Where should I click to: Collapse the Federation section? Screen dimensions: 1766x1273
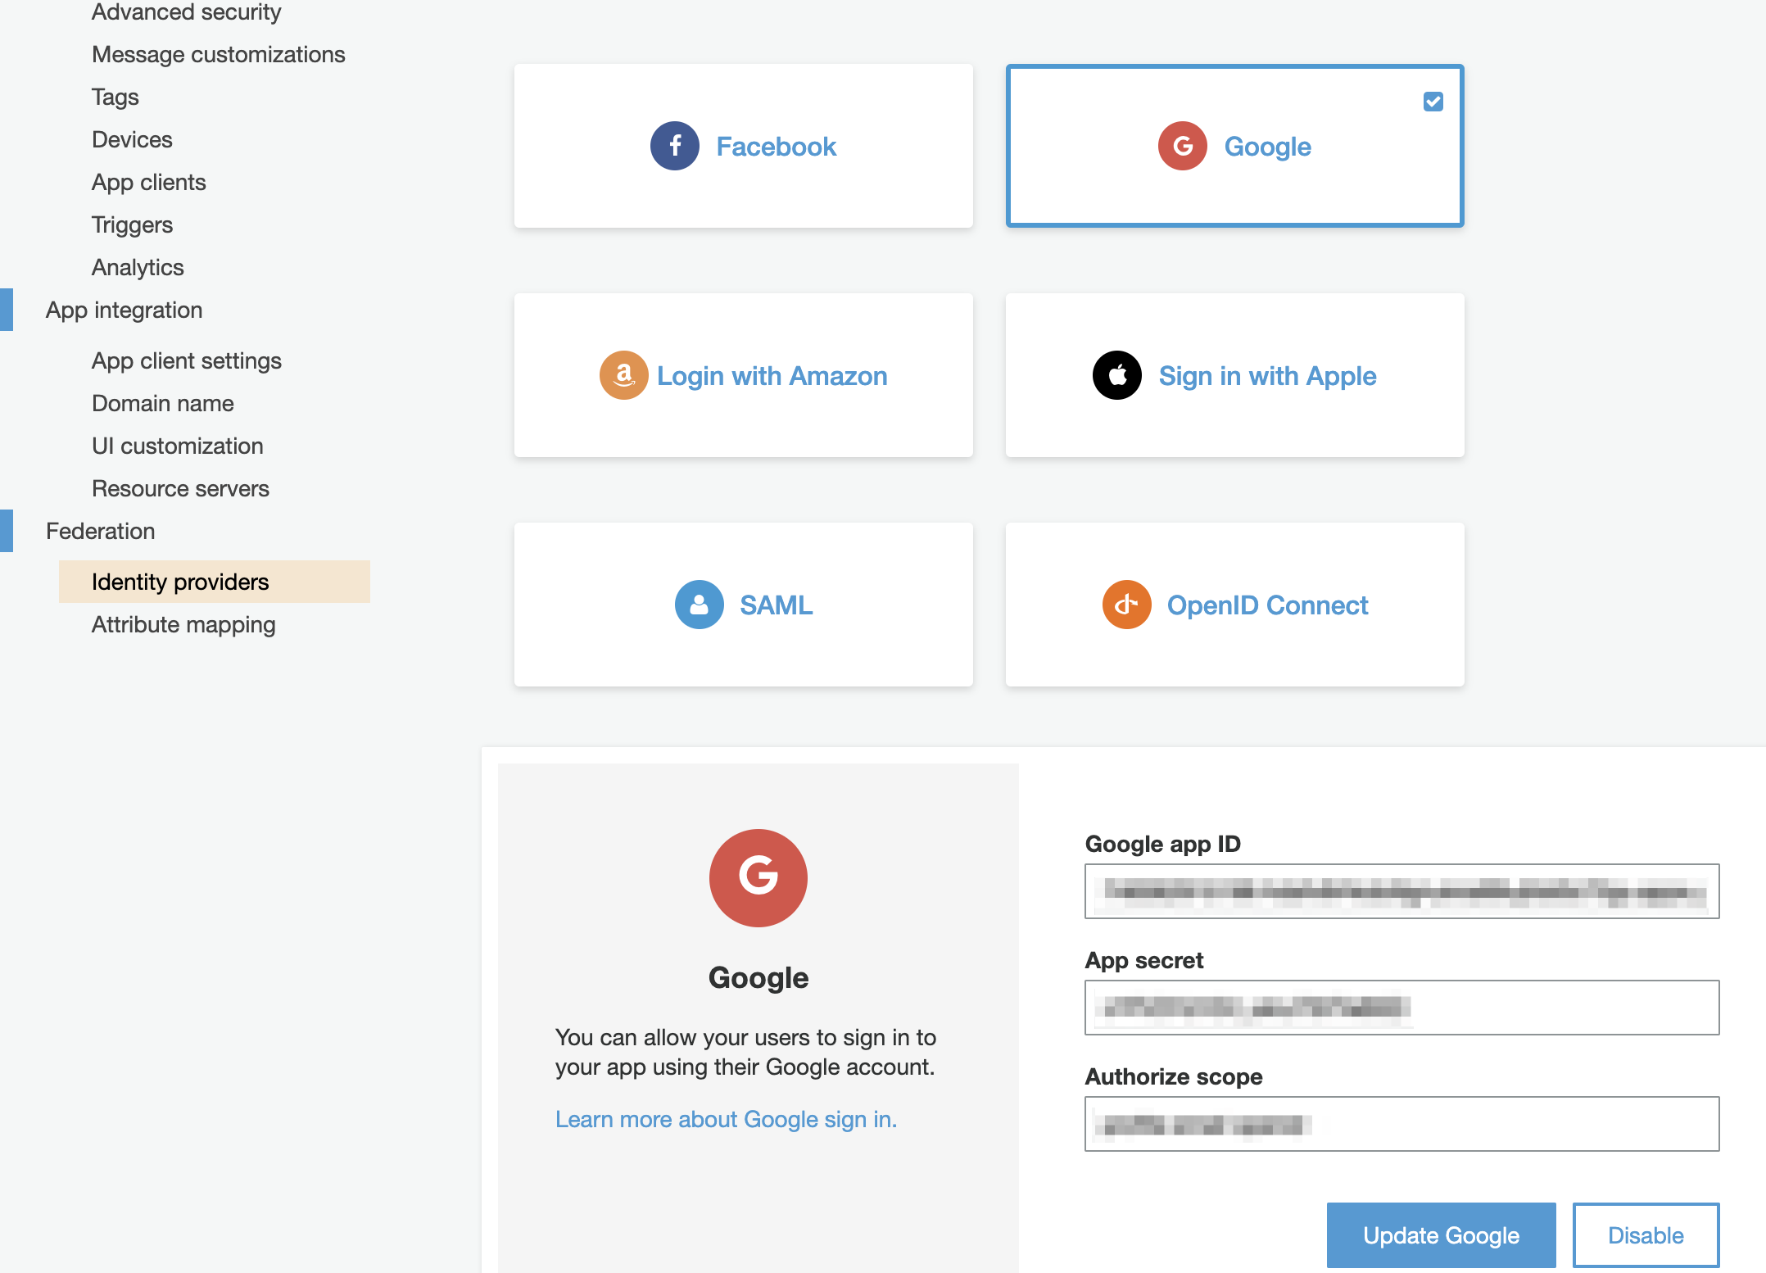pos(100,531)
